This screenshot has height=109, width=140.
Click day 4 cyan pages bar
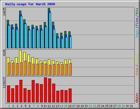pyautogui.click(x=21, y=32)
